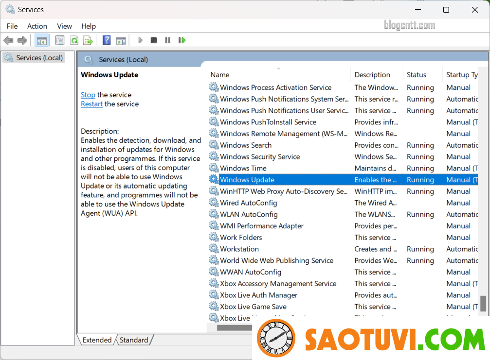Go back using the Back arrow
Screen dimensions: 490x360
(x=8, y=40)
